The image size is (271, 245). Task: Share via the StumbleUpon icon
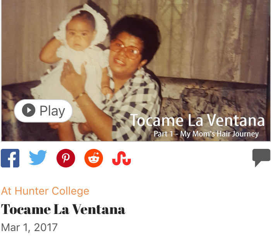click(x=122, y=158)
